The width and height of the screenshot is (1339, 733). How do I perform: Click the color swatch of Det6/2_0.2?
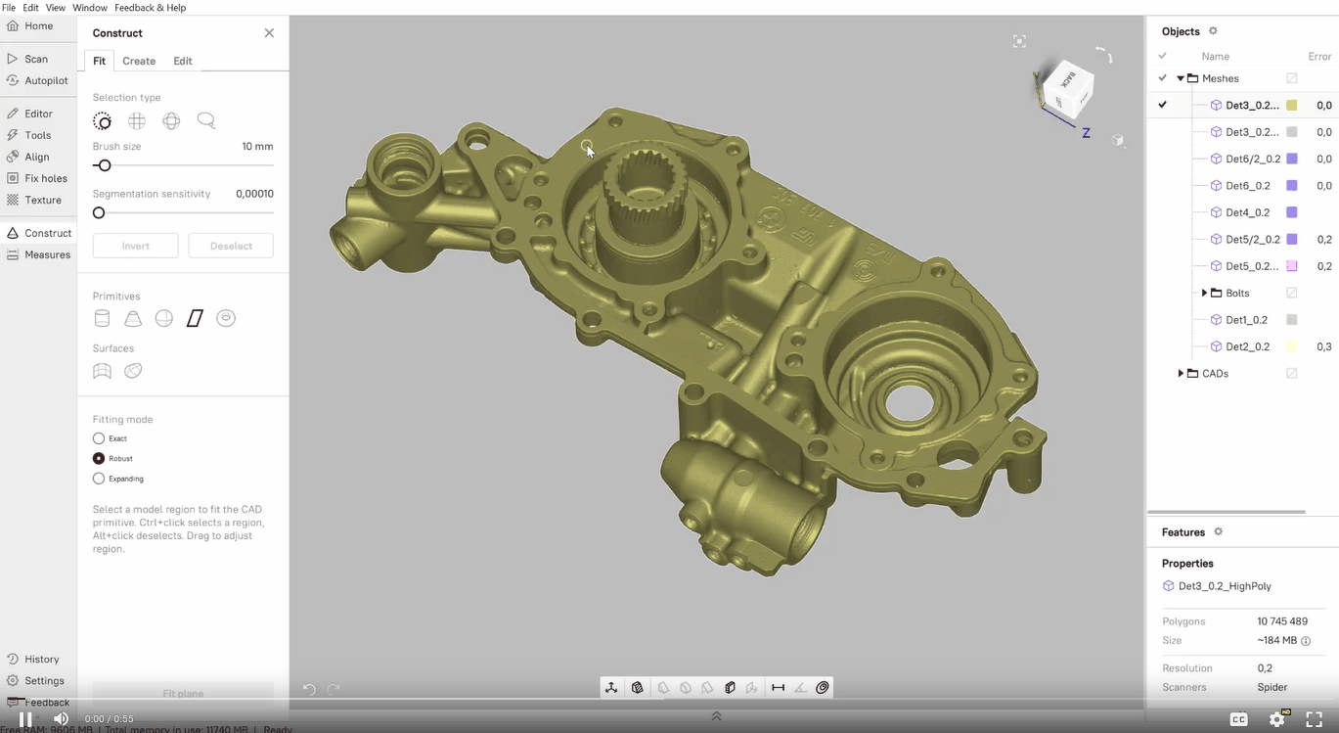click(x=1291, y=159)
